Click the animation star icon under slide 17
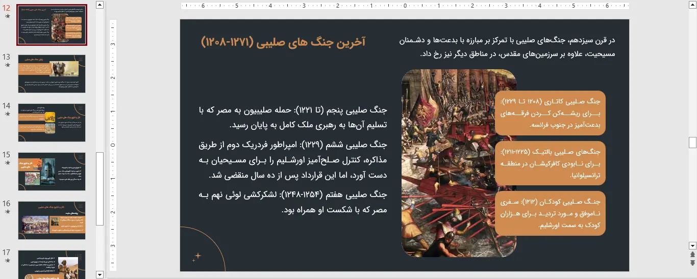Screen dimensions: 697x279 coord(7,261)
